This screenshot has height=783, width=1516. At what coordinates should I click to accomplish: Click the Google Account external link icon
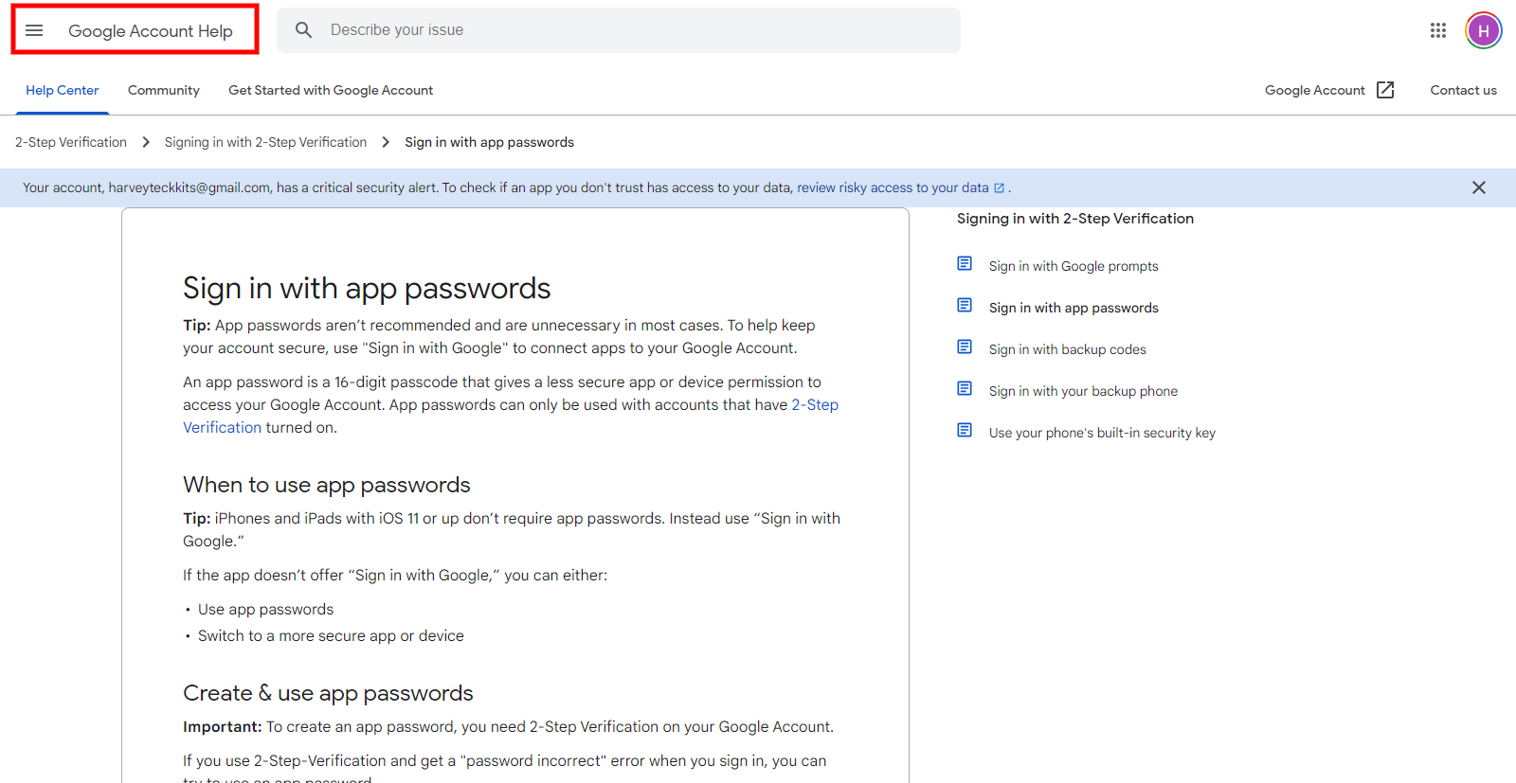1385,90
